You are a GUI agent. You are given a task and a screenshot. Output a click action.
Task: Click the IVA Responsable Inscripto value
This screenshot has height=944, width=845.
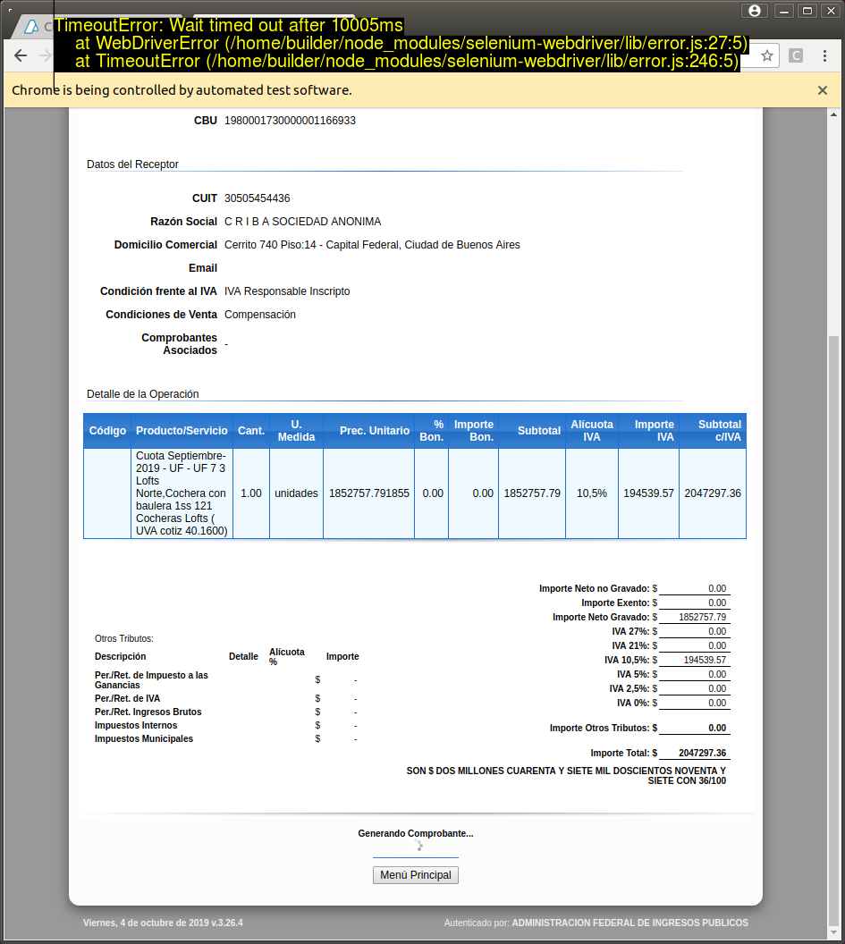287,291
